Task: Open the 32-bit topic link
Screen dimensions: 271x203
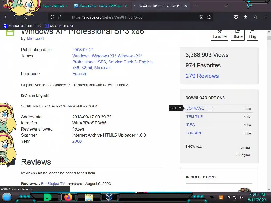Action: (x=87, y=68)
